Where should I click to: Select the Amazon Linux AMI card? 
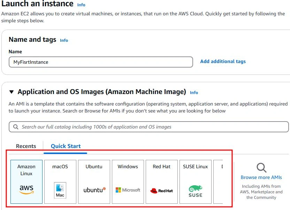(26, 182)
